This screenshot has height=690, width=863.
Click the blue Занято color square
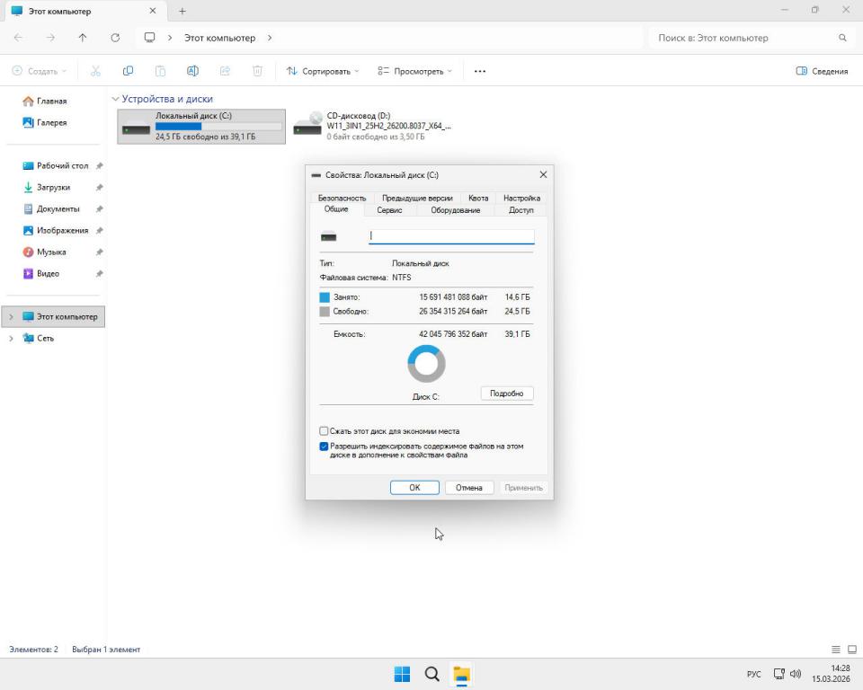tap(325, 297)
